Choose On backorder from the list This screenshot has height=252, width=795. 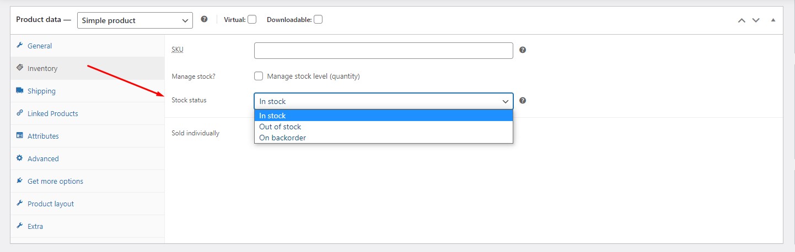[282, 138]
